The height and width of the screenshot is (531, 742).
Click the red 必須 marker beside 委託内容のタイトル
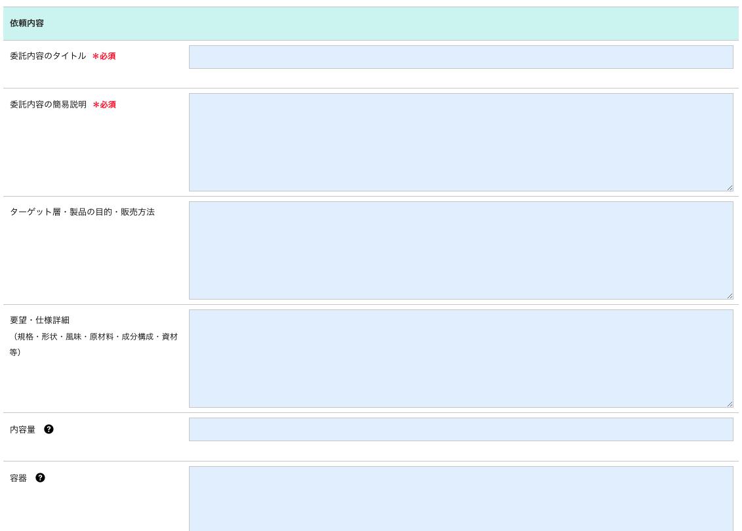(104, 56)
